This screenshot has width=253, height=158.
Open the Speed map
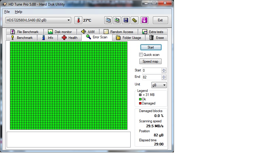point(151,61)
